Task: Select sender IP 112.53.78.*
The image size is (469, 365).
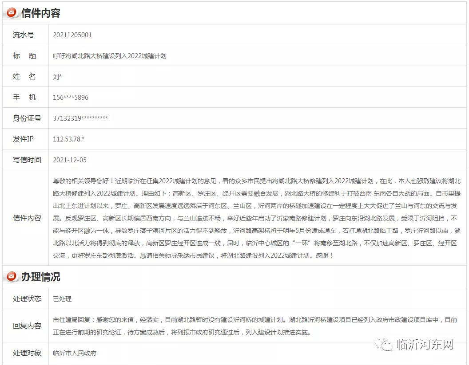Action: [x=68, y=139]
